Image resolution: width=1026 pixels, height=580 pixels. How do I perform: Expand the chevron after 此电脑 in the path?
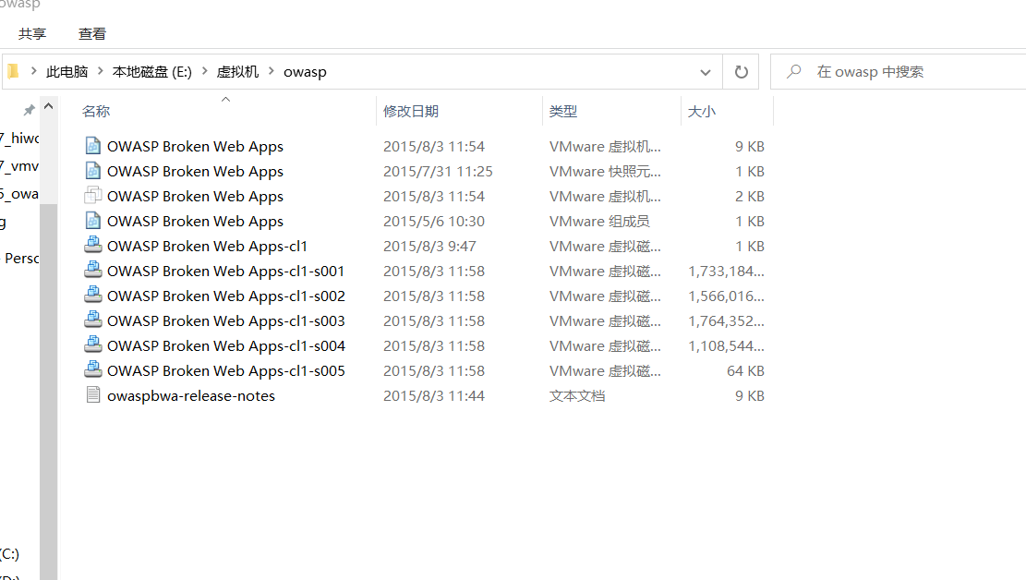(100, 71)
